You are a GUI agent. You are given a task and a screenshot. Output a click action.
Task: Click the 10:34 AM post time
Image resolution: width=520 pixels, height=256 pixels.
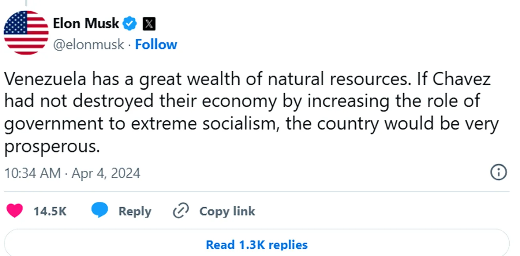[32, 173]
